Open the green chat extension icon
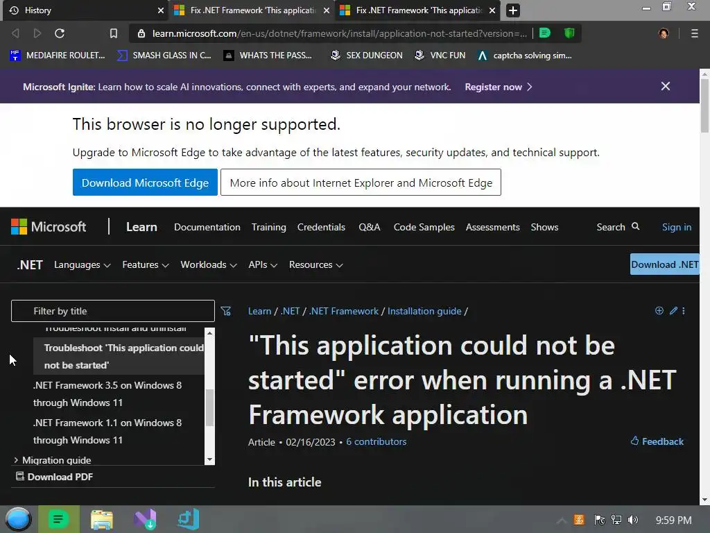Viewport: 710px width, 533px height. (x=545, y=33)
